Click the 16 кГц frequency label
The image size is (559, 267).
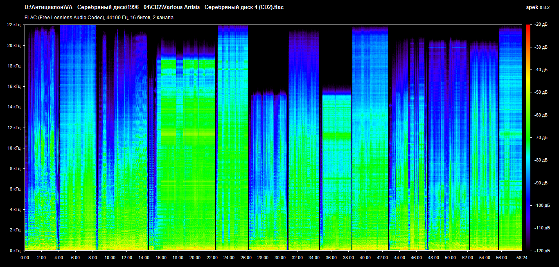point(14,86)
